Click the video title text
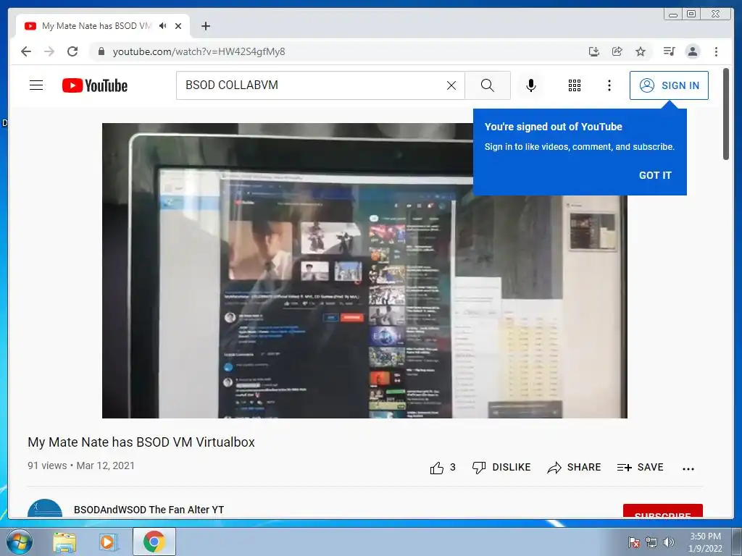 click(x=141, y=442)
